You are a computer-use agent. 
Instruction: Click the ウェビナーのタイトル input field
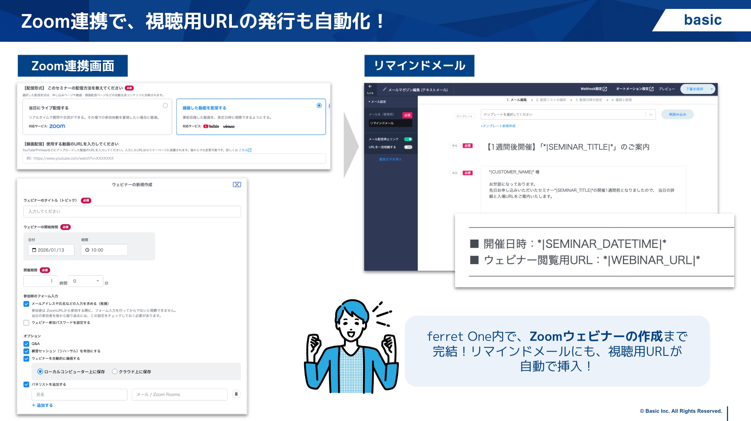point(132,212)
